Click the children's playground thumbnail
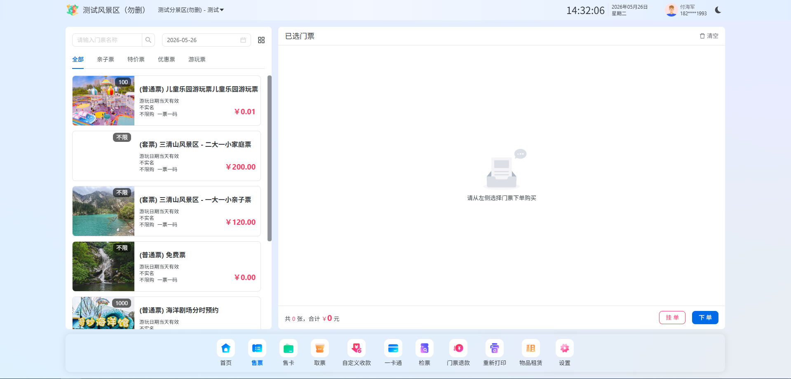 pyautogui.click(x=103, y=101)
